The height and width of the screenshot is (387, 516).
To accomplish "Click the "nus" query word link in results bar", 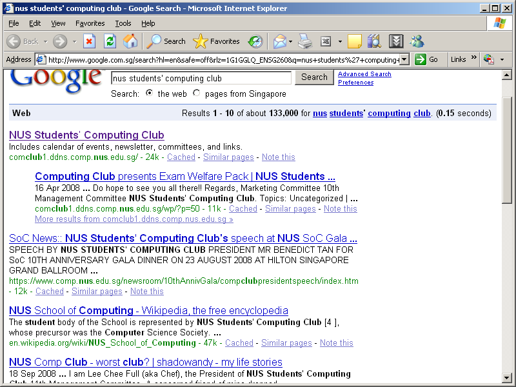I will coord(320,114).
